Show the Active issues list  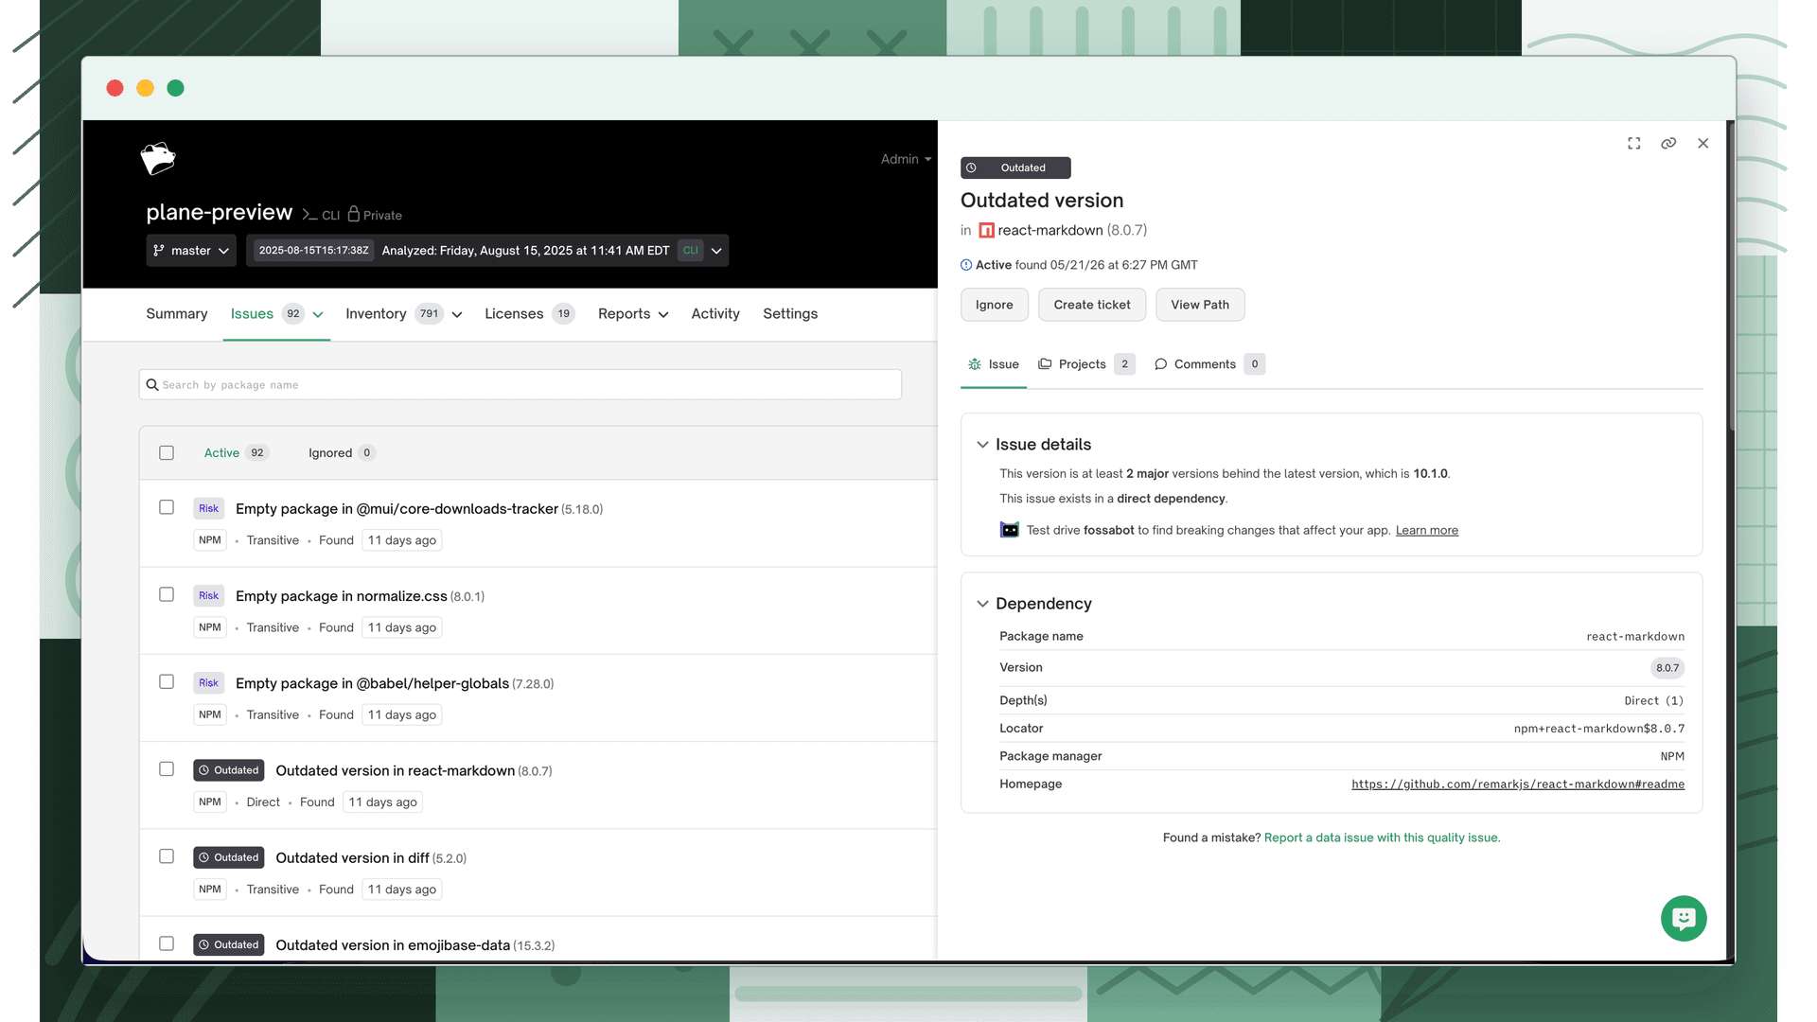click(237, 453)
